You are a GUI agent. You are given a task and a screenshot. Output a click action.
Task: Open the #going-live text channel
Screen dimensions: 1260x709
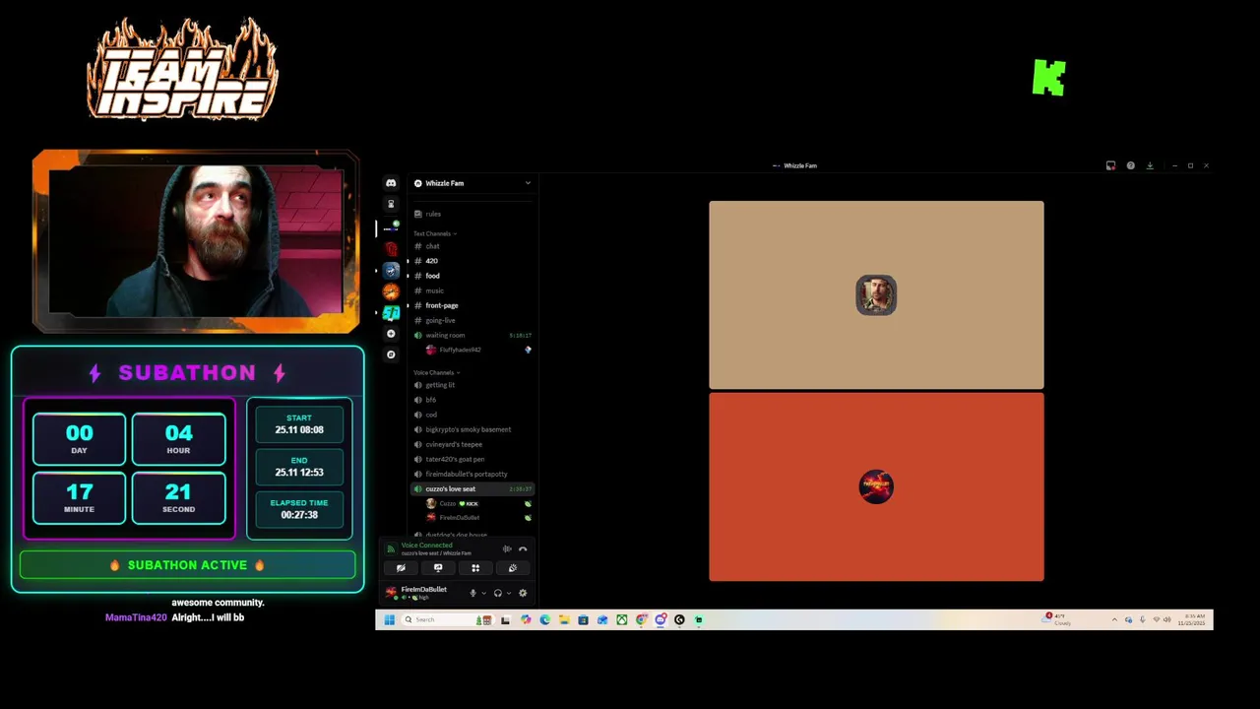[x=473, y=320]
